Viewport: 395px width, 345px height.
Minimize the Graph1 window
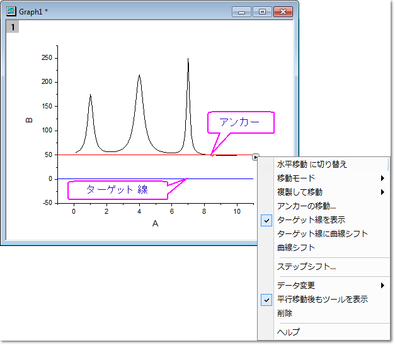pos(241,12)
